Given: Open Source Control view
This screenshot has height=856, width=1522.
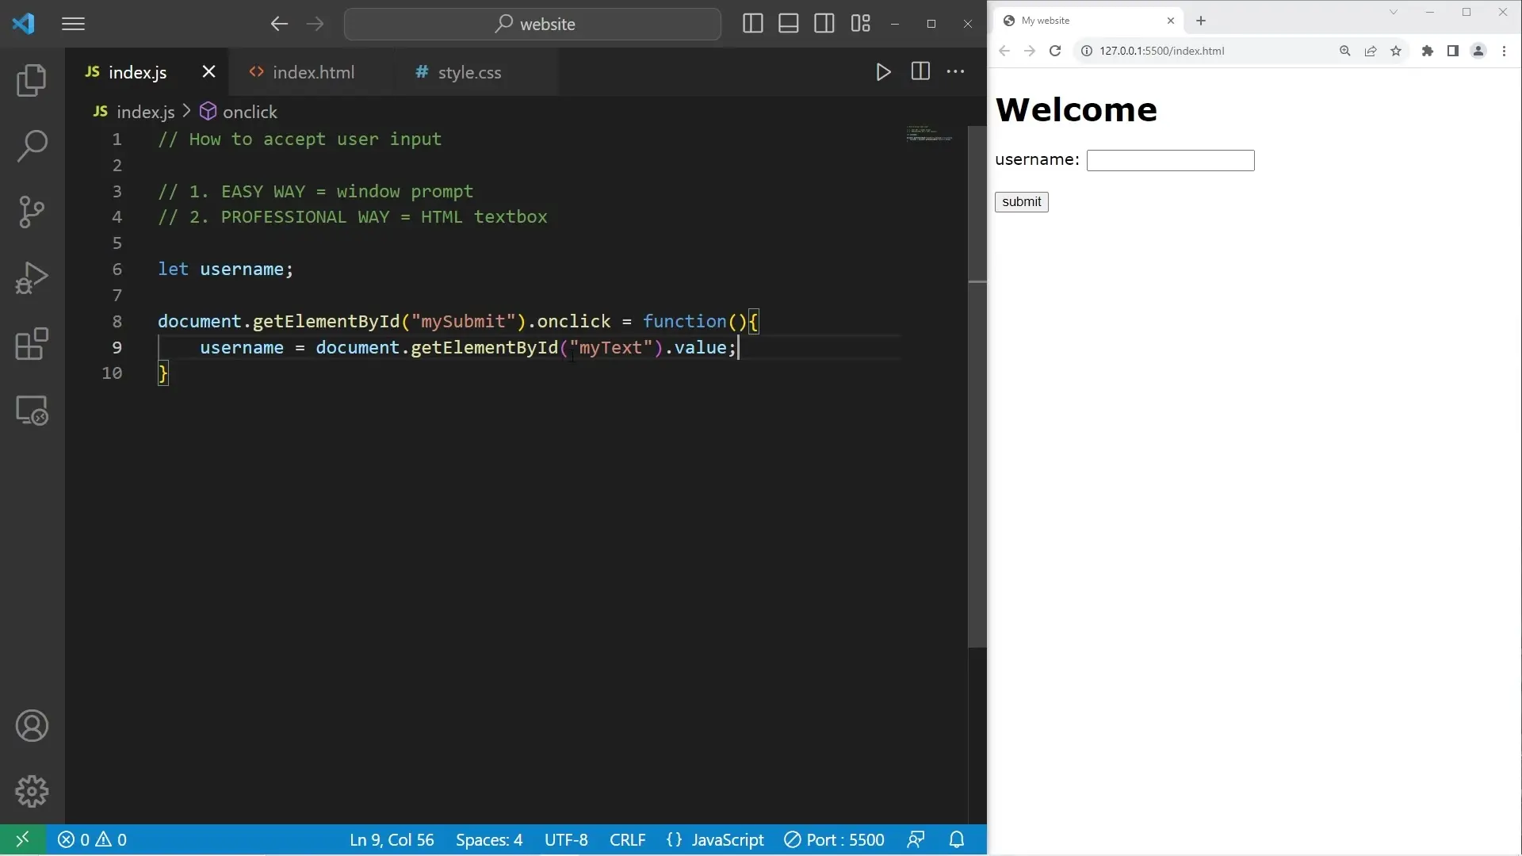Looking at the screenshot, I should [32, 212].
